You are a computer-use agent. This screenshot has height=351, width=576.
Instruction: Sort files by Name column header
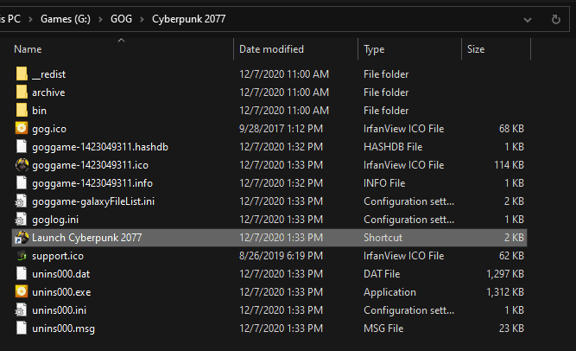coord(28,49)
